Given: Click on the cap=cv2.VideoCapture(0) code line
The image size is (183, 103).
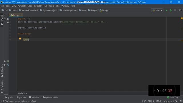Looking at the screenshot, I should pos(32,28).
